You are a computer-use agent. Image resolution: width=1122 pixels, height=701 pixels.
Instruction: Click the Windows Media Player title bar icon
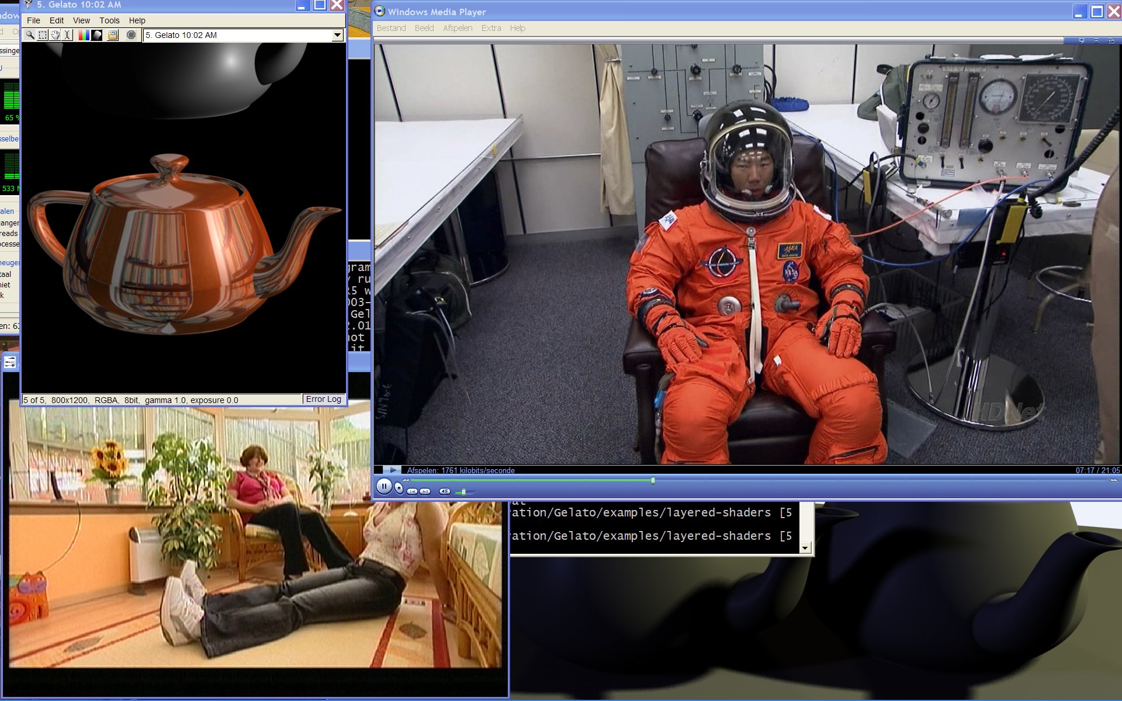pyautogui.click(x=380, y=11)
